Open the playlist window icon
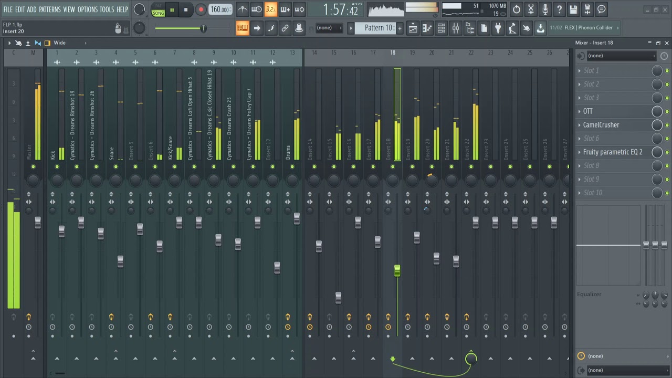Image resolution: width=672 pixels, height=378 pixels. pyautogui.click(x=413, y=28)
